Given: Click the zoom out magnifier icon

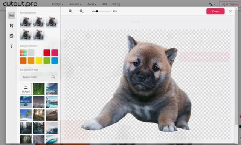Looking at the screenshot, I should [x=70, y=11].
